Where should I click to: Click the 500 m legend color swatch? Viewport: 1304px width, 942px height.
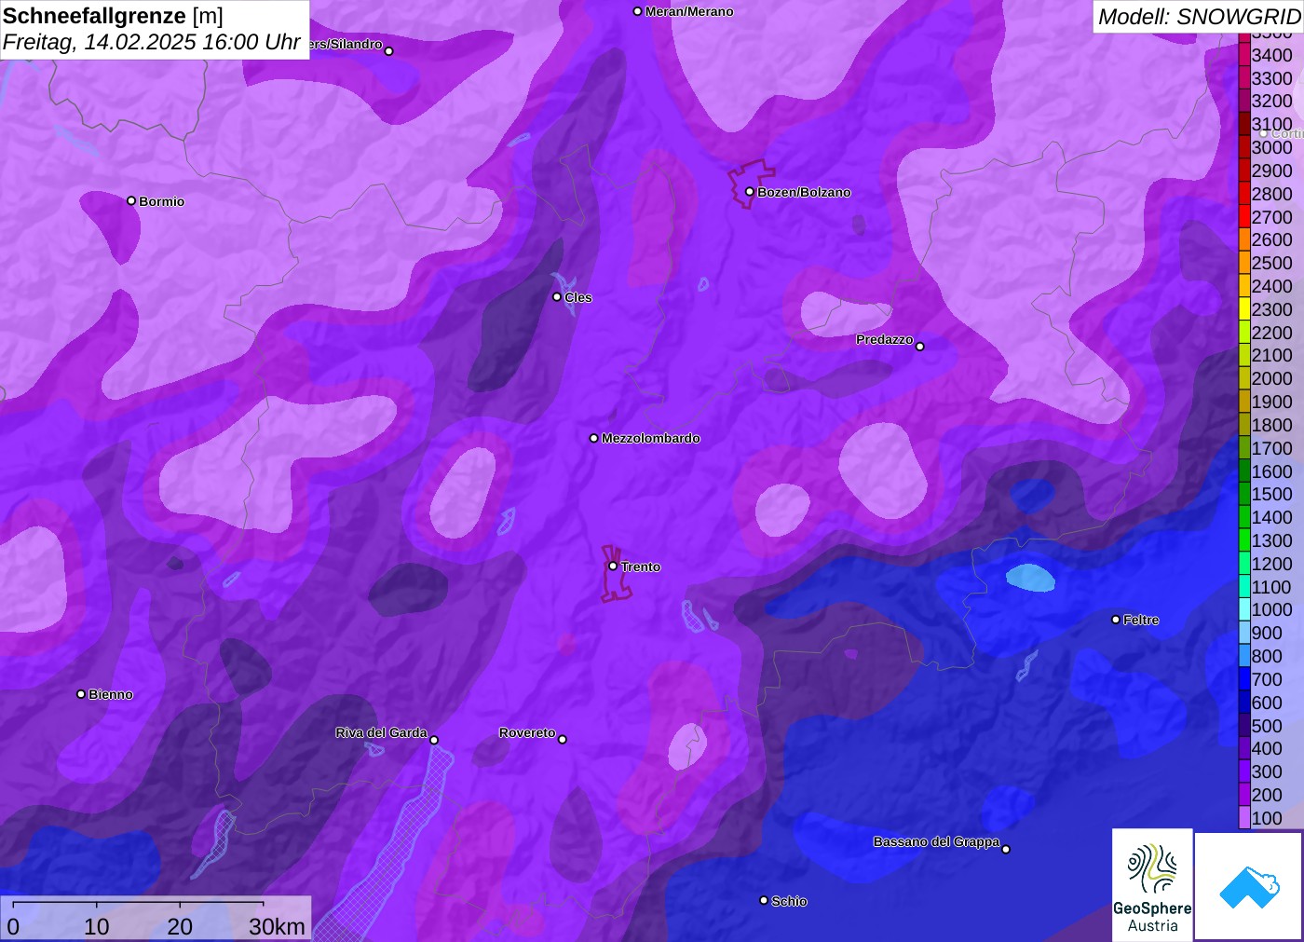pyautogui.click(x=1244, y=726)
